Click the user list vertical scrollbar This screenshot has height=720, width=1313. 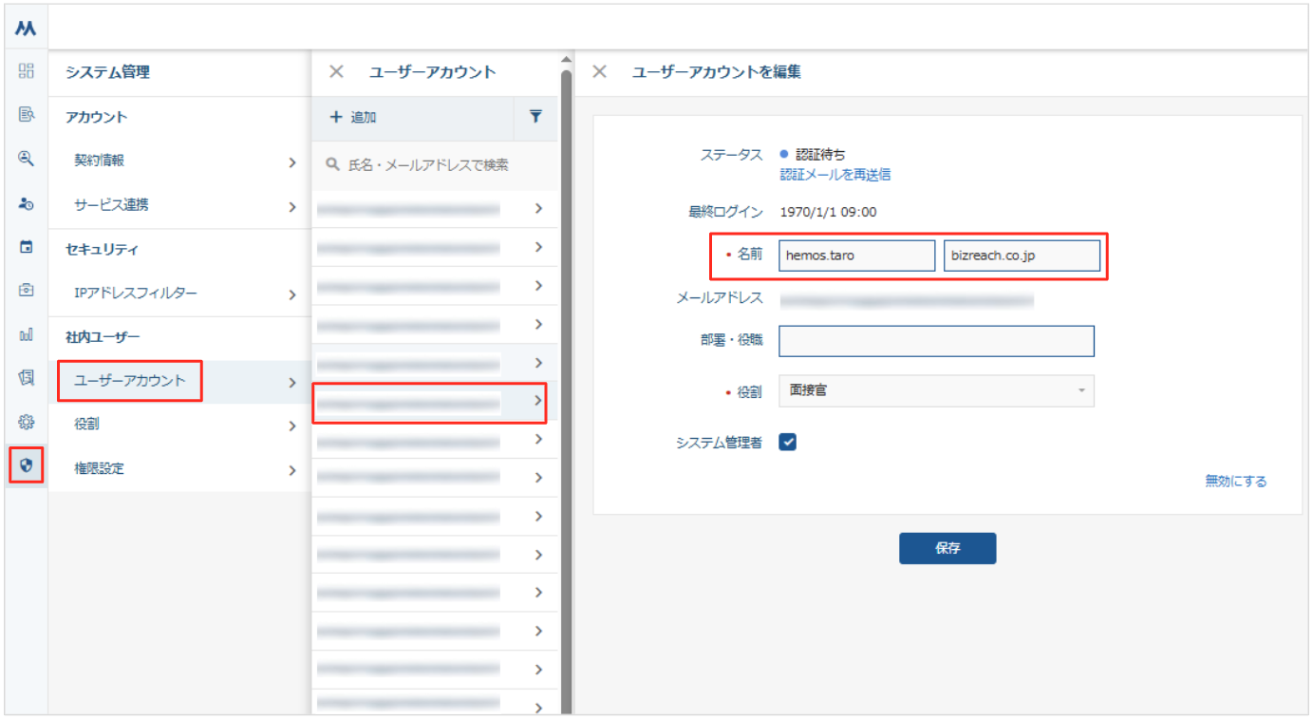point(566,380)
